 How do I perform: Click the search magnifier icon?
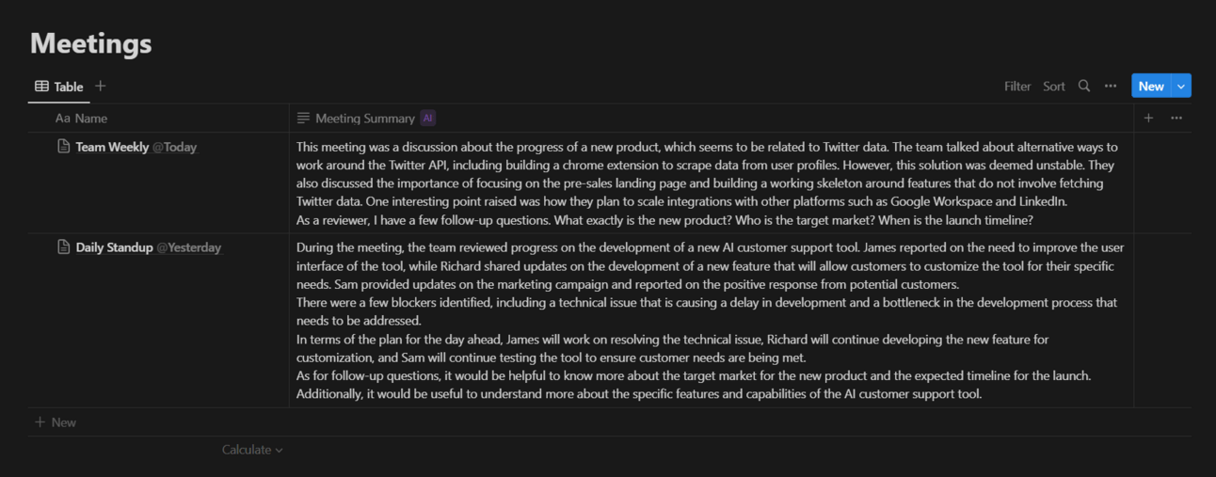pos(1084,86)
